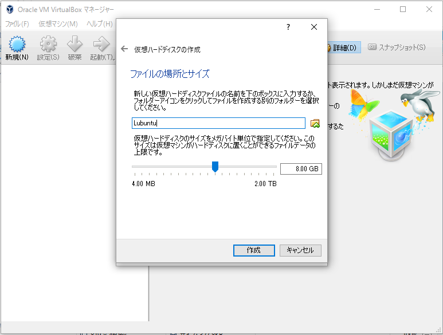Click the キャンセル cancel button
The height and width of the screenshot is (335, 443).
300,250
